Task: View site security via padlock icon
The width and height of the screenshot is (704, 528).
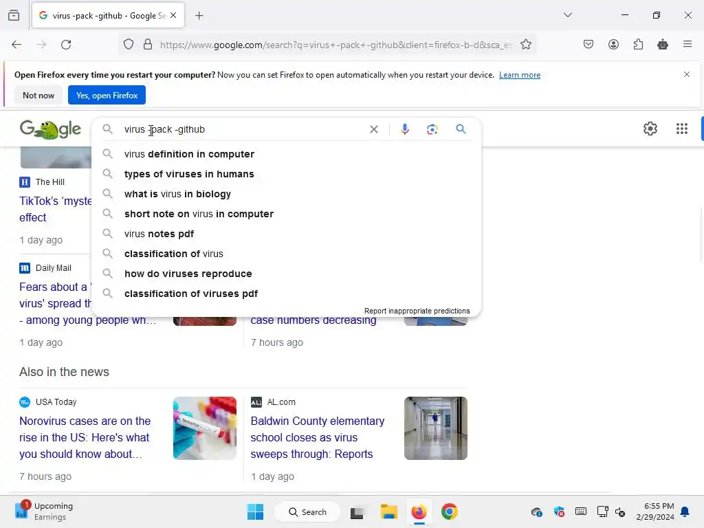Action: tap(148, 45)
